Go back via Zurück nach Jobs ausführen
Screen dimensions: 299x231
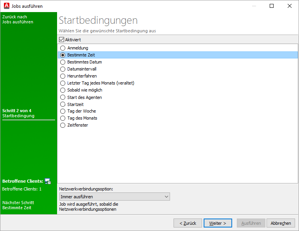pos(18,19)
